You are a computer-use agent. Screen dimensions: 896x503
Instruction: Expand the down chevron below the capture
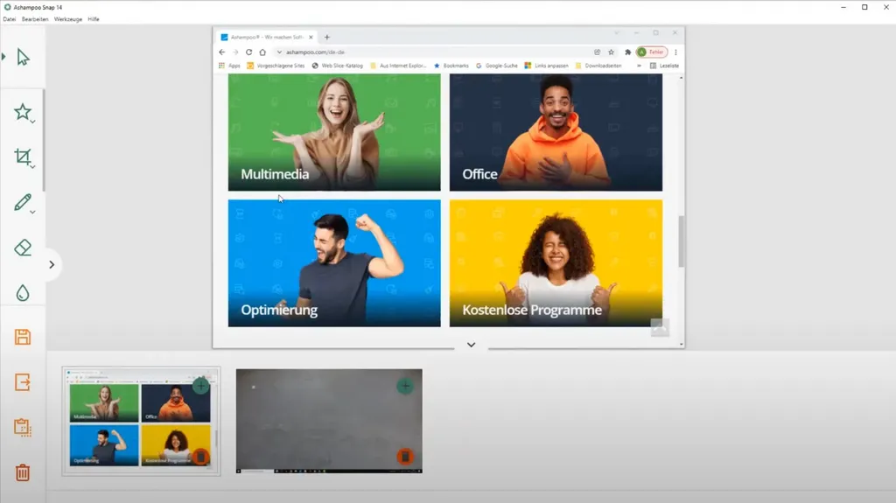coord(471,345)
